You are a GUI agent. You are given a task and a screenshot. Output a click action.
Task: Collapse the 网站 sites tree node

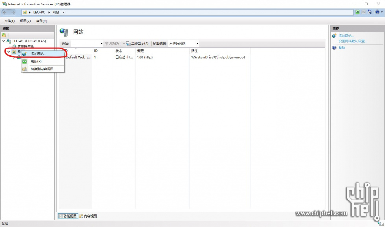tap(9, 52)
